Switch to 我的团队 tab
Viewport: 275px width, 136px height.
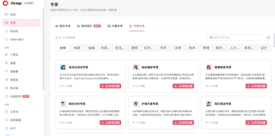click(x=89, y=26)
